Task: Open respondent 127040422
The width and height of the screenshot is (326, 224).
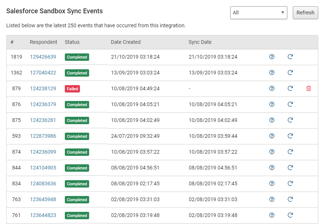Action: coord(43,73)
